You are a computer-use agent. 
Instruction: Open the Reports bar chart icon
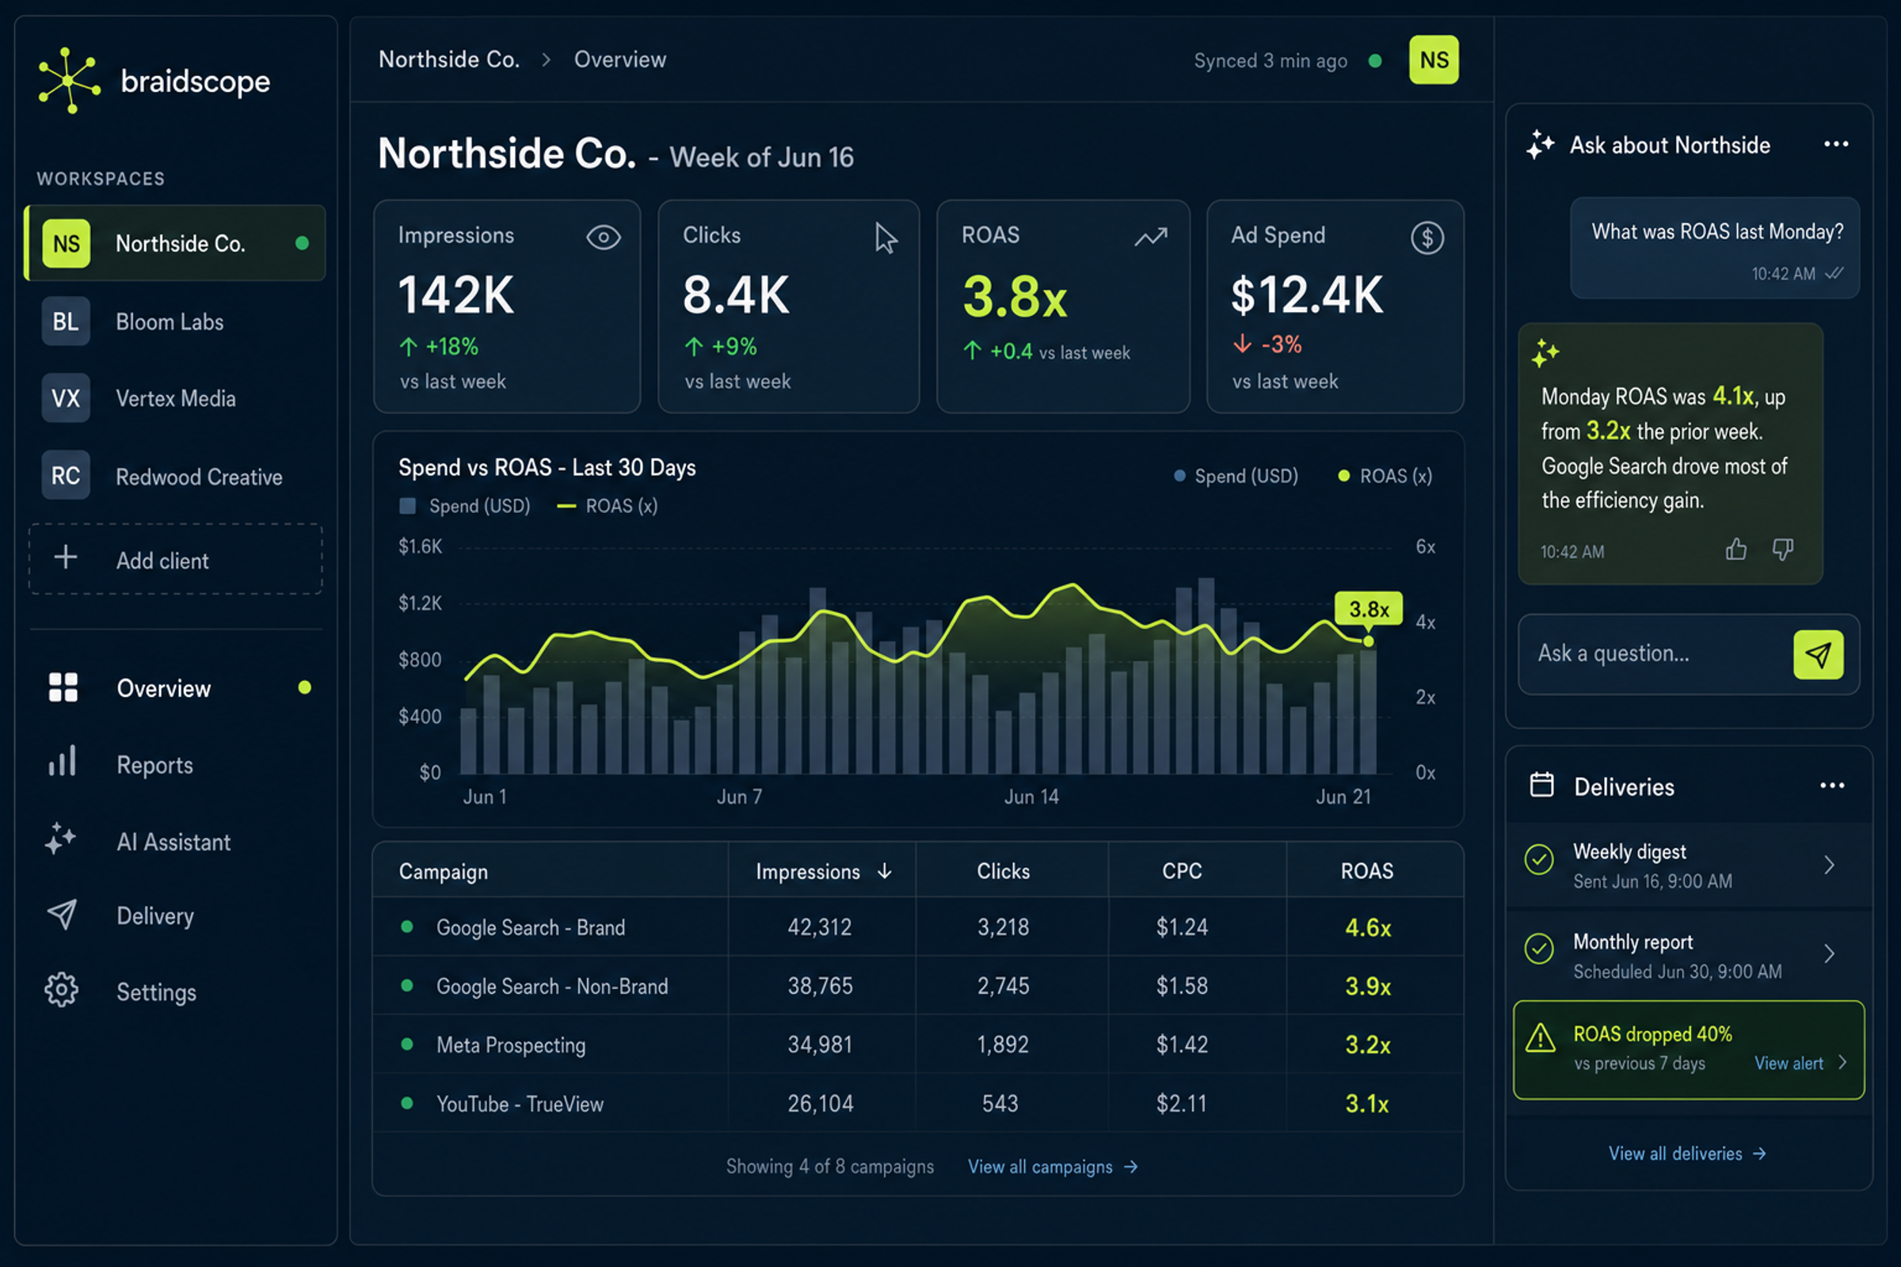63,762
